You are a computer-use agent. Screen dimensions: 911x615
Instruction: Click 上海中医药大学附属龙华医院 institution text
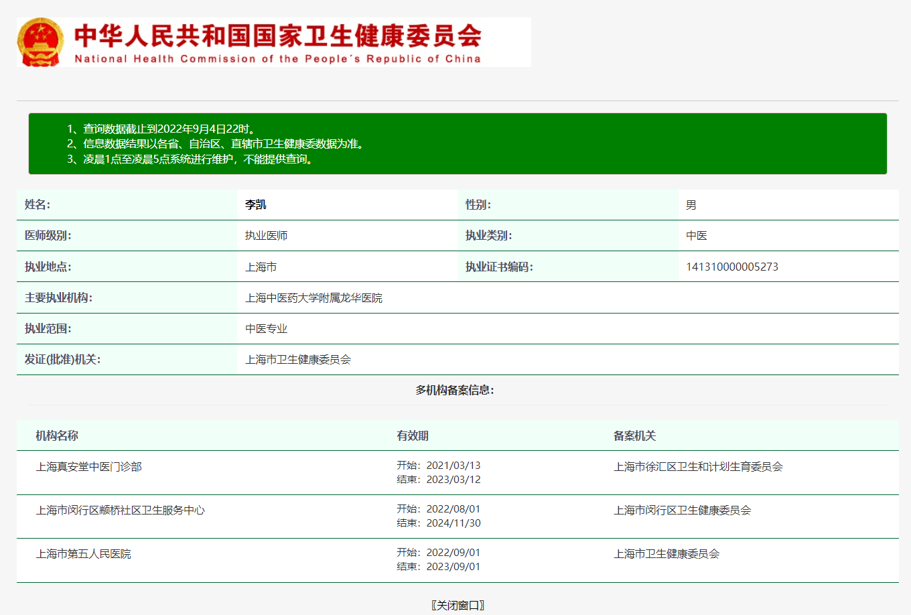(314, 297)
